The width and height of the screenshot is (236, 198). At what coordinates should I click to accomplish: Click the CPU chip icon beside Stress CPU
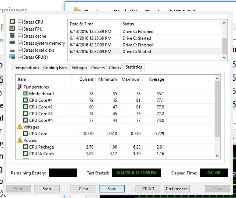pos(12,21)
